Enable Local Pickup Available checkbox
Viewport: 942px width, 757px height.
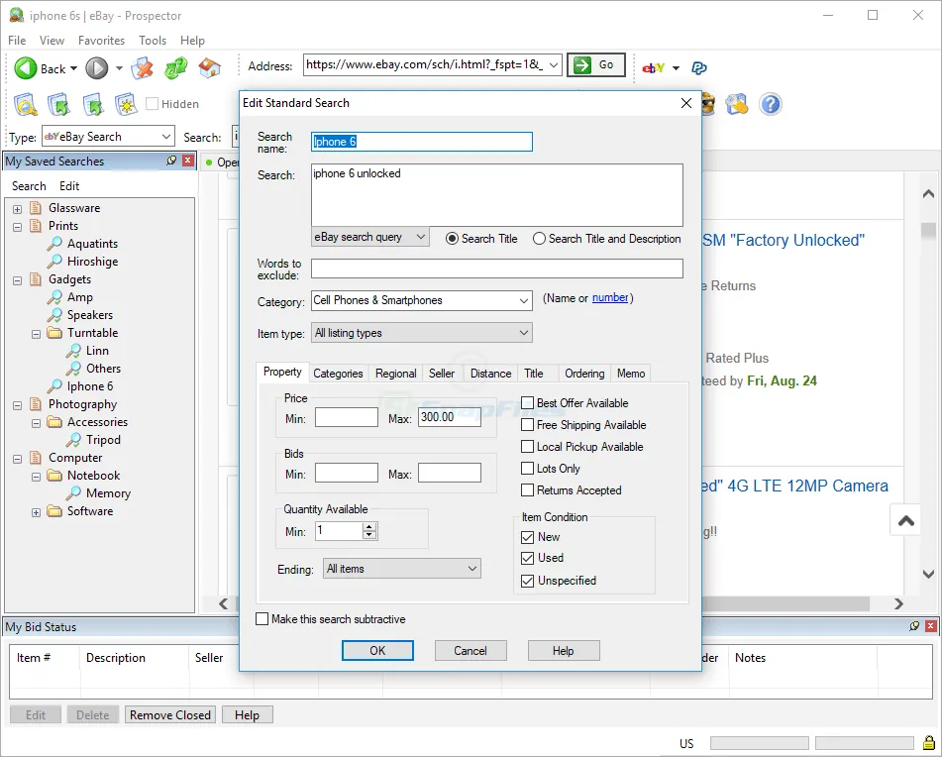click(528, 447)
